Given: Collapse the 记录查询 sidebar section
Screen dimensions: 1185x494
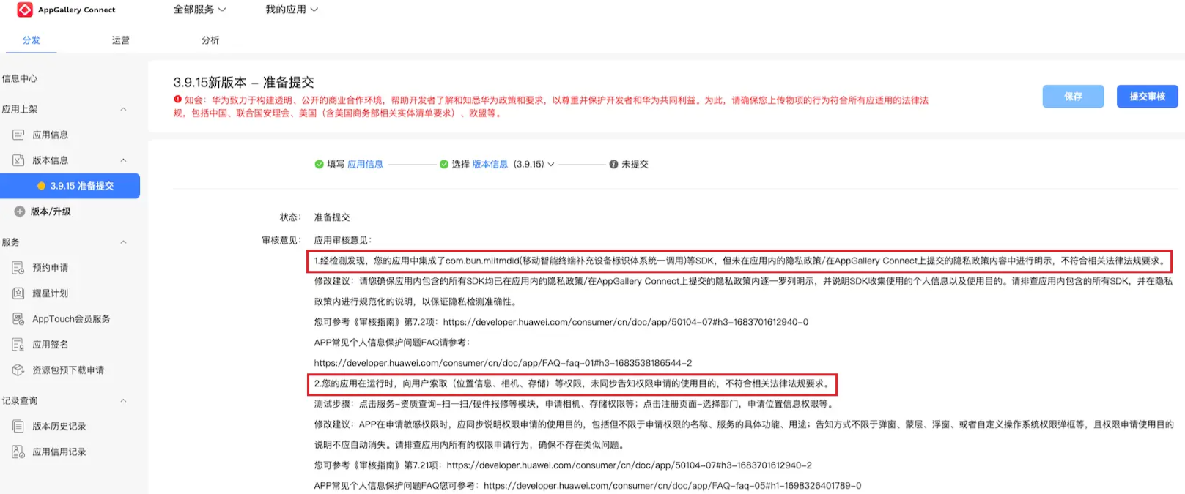Looking at the screenshot, I should 123,401.
